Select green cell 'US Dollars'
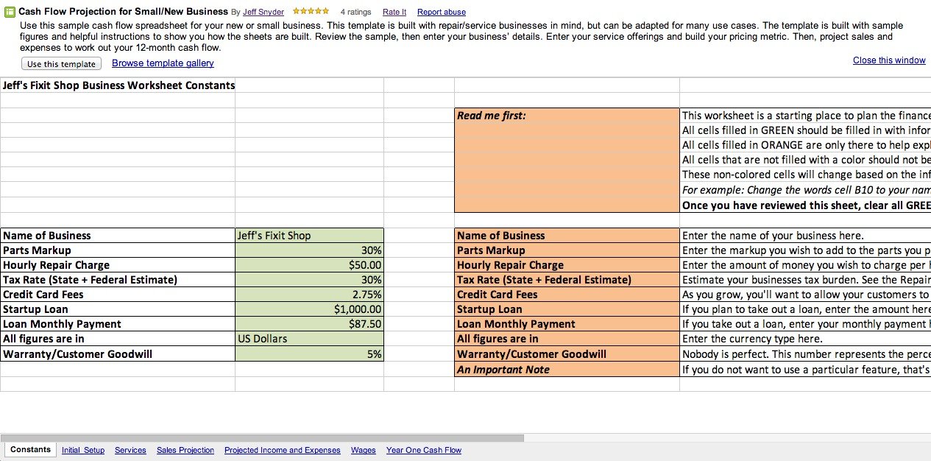The image size is (931, 461). click(x=309, y=339)
